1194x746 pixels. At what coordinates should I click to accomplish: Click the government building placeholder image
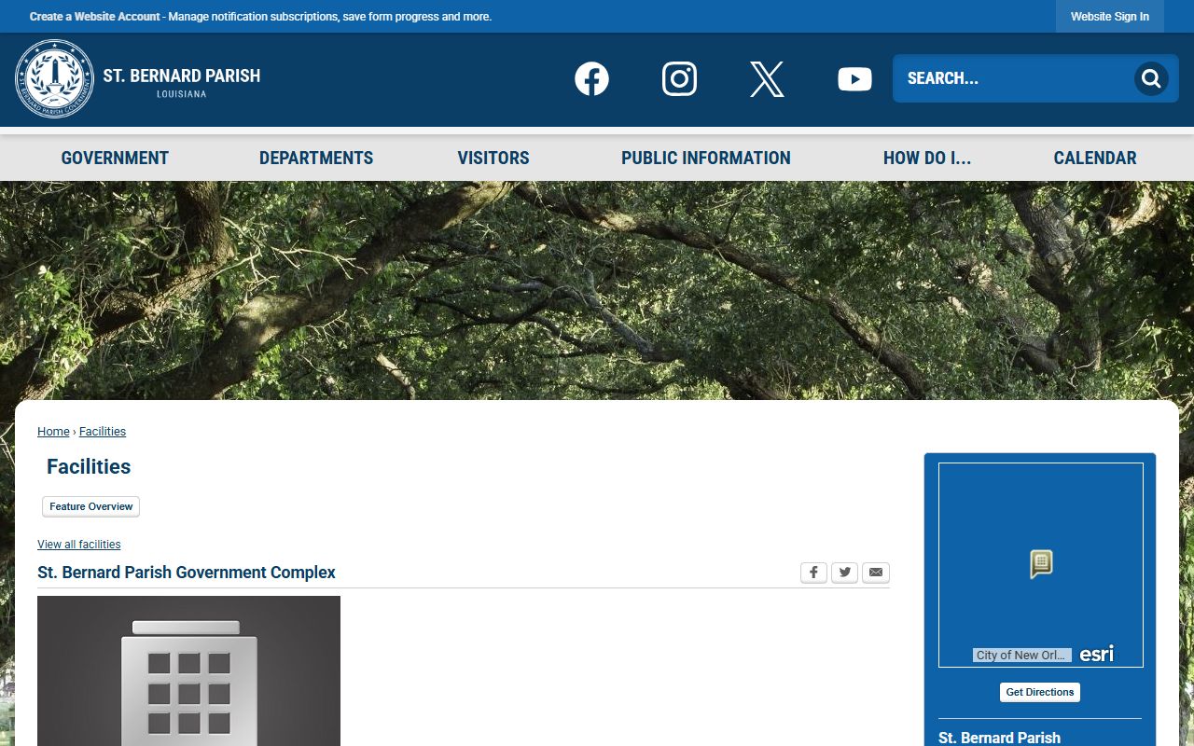[x=188, y=670]
